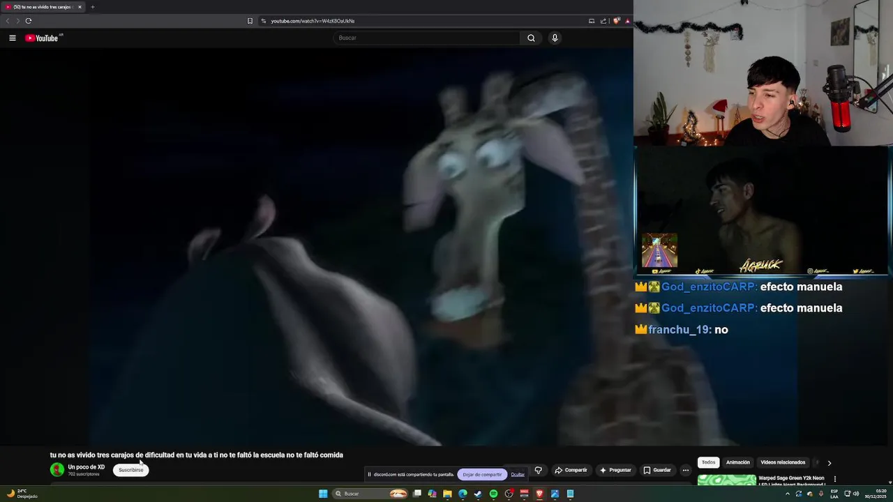This screenshot has width=893, height=502.
Task: Select the 'Videos relacionados' filter chip
Action: coord(783,462)
